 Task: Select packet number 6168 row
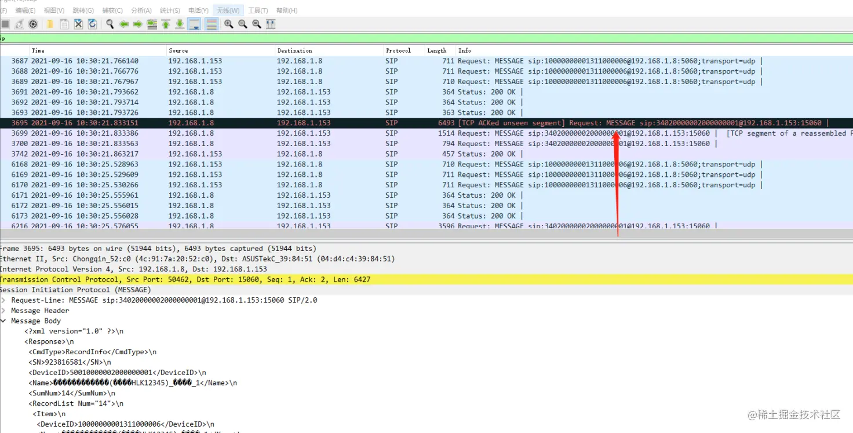point(426,165)
